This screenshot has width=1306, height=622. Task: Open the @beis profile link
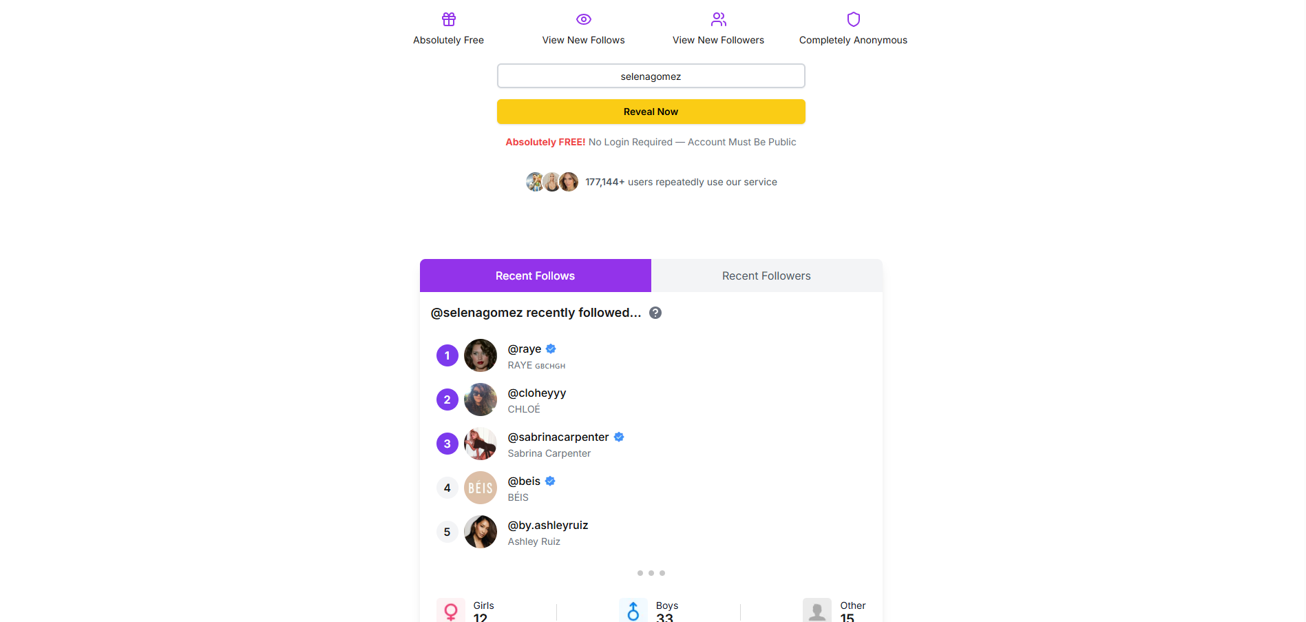pos(524,481)
